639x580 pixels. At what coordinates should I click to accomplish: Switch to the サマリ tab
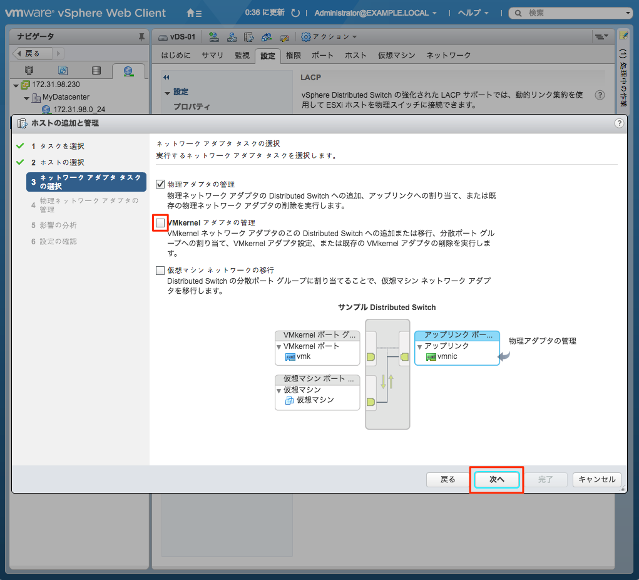pos(212,56)
